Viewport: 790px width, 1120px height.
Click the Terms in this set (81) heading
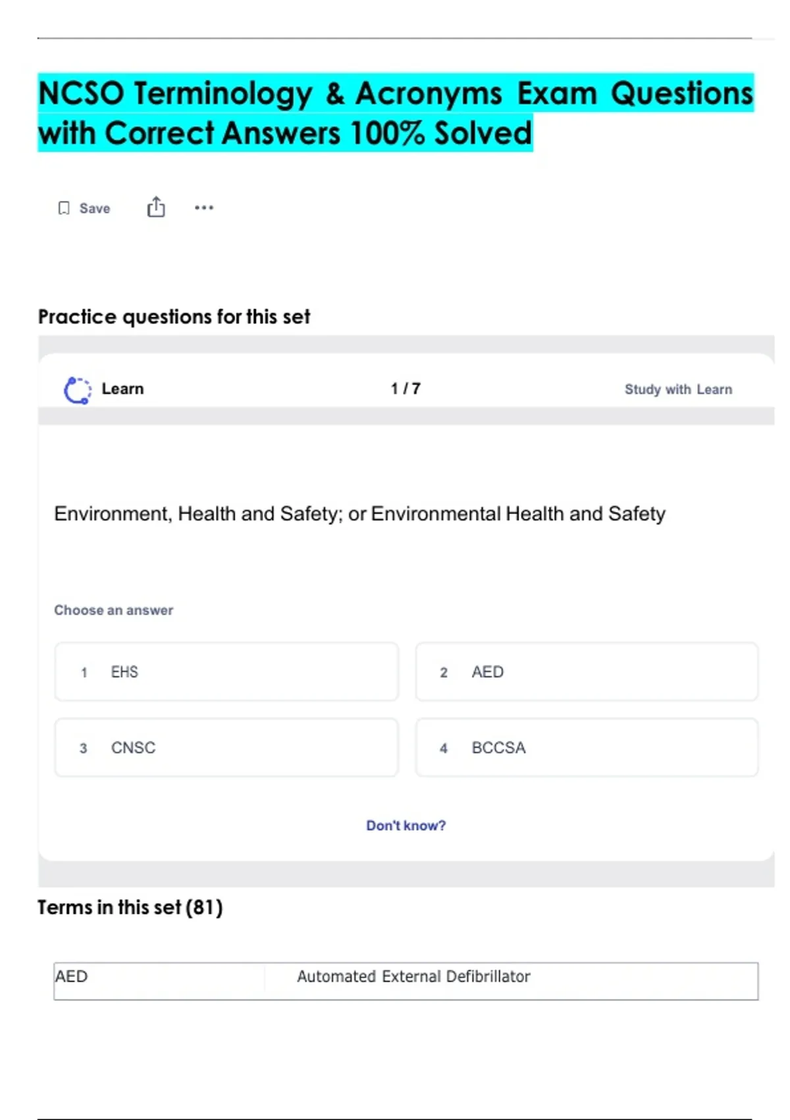[130, 908]
